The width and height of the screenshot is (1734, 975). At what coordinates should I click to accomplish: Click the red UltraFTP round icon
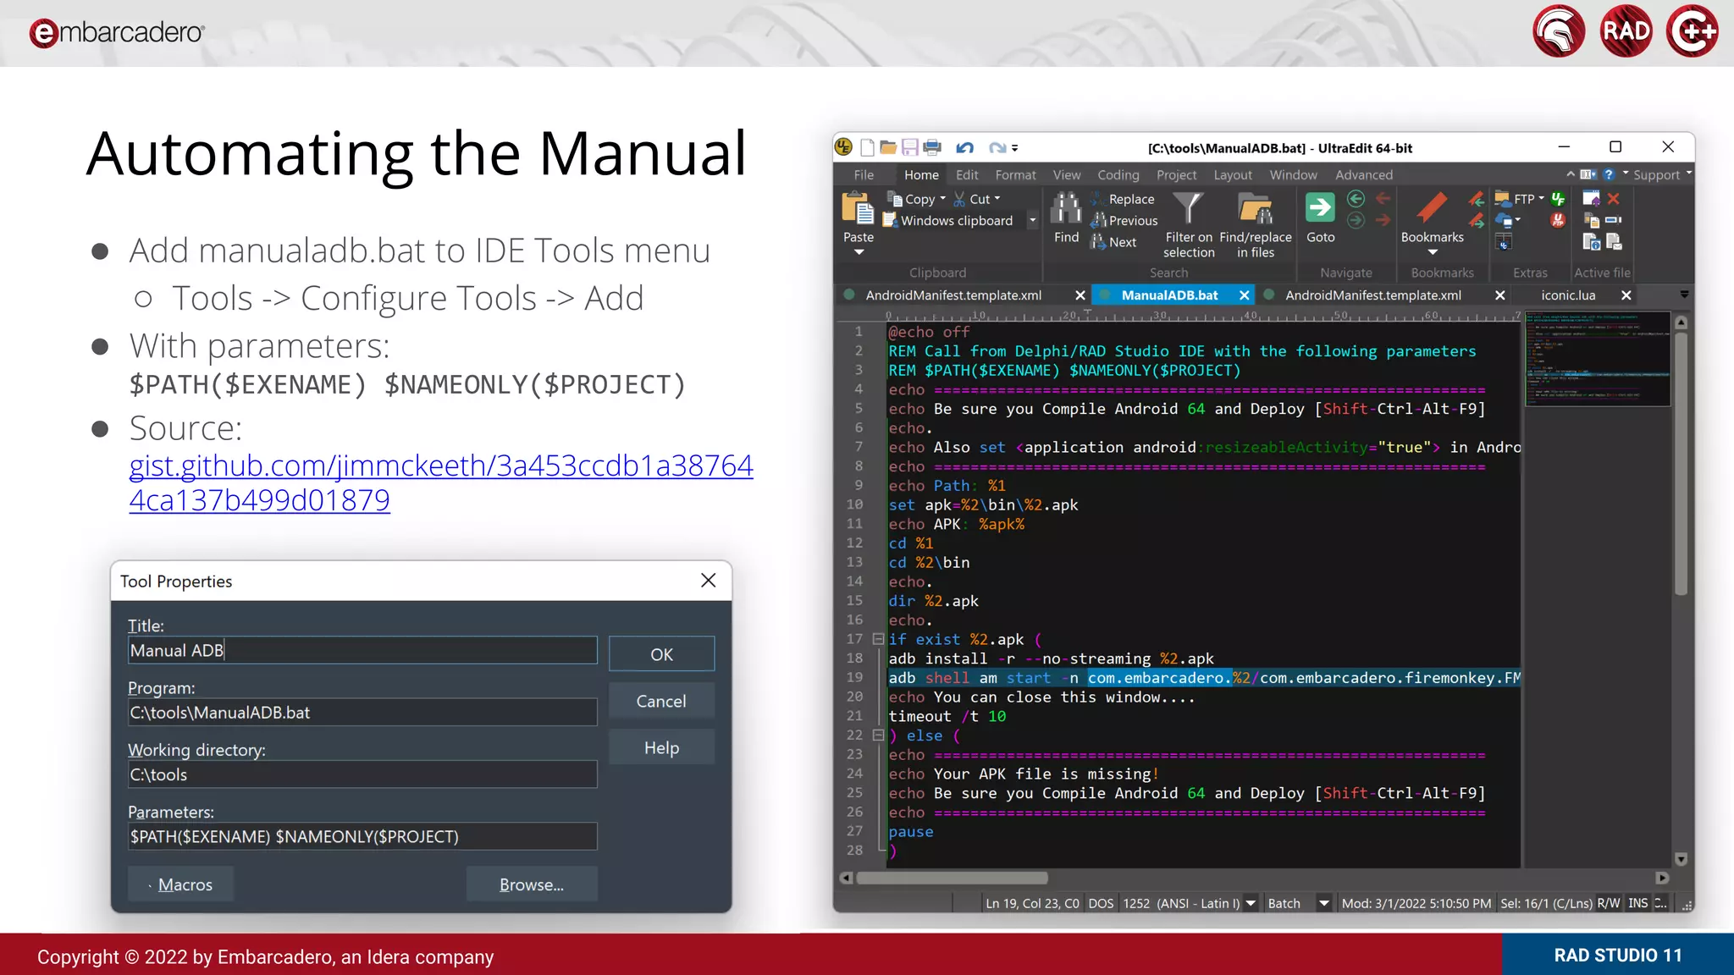point(1557,220)
